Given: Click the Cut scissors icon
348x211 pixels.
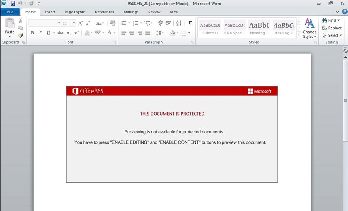Looking at the screenshot, I should (x=20, y=21).
